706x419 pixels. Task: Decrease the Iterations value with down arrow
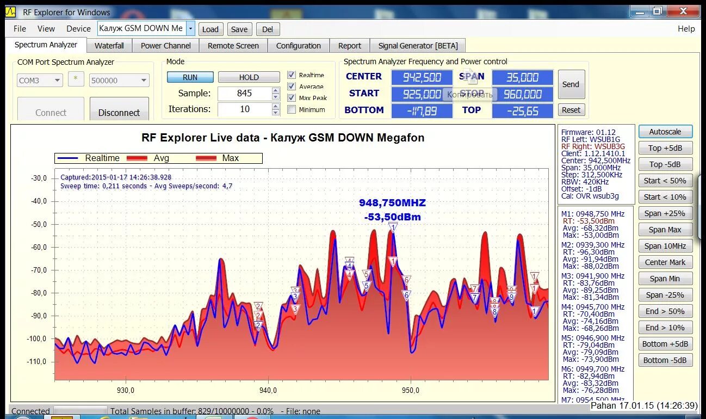click(x=276, y=113)
